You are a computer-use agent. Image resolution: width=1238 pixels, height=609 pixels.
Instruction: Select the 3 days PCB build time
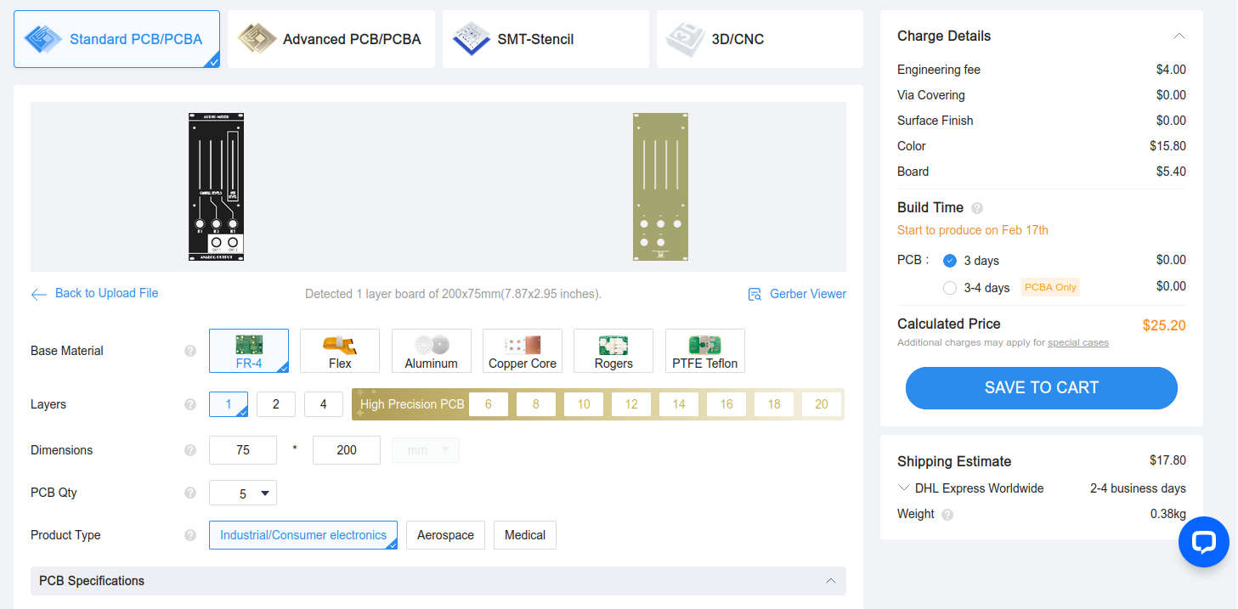(950, 261)
